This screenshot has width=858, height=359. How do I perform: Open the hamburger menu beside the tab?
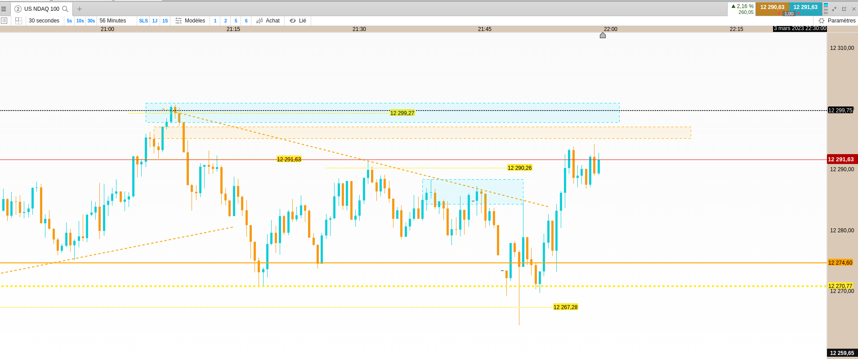tap(4, 9)
